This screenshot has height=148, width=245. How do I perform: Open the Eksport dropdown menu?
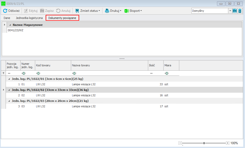click(133, 11)
